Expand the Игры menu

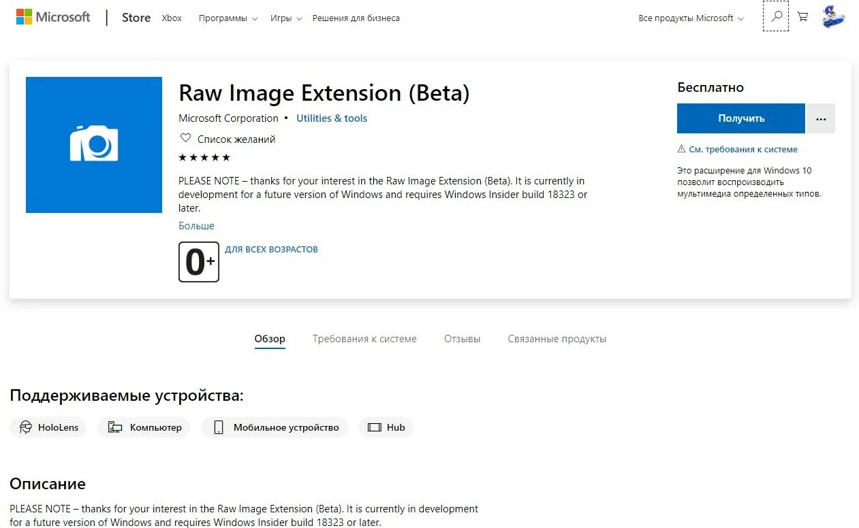point(286,18)
